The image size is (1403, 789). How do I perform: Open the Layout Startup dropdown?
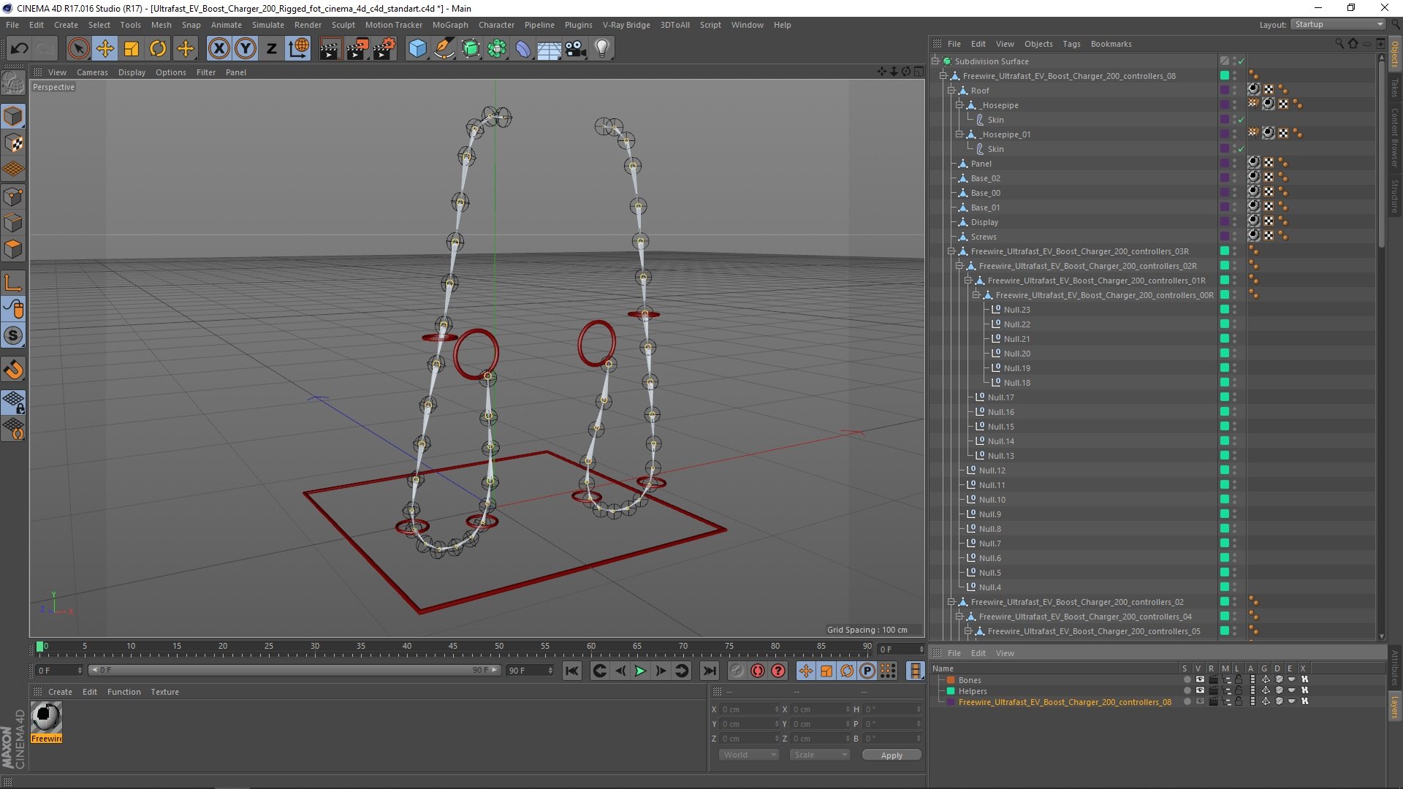click(x=1339, y=24)
